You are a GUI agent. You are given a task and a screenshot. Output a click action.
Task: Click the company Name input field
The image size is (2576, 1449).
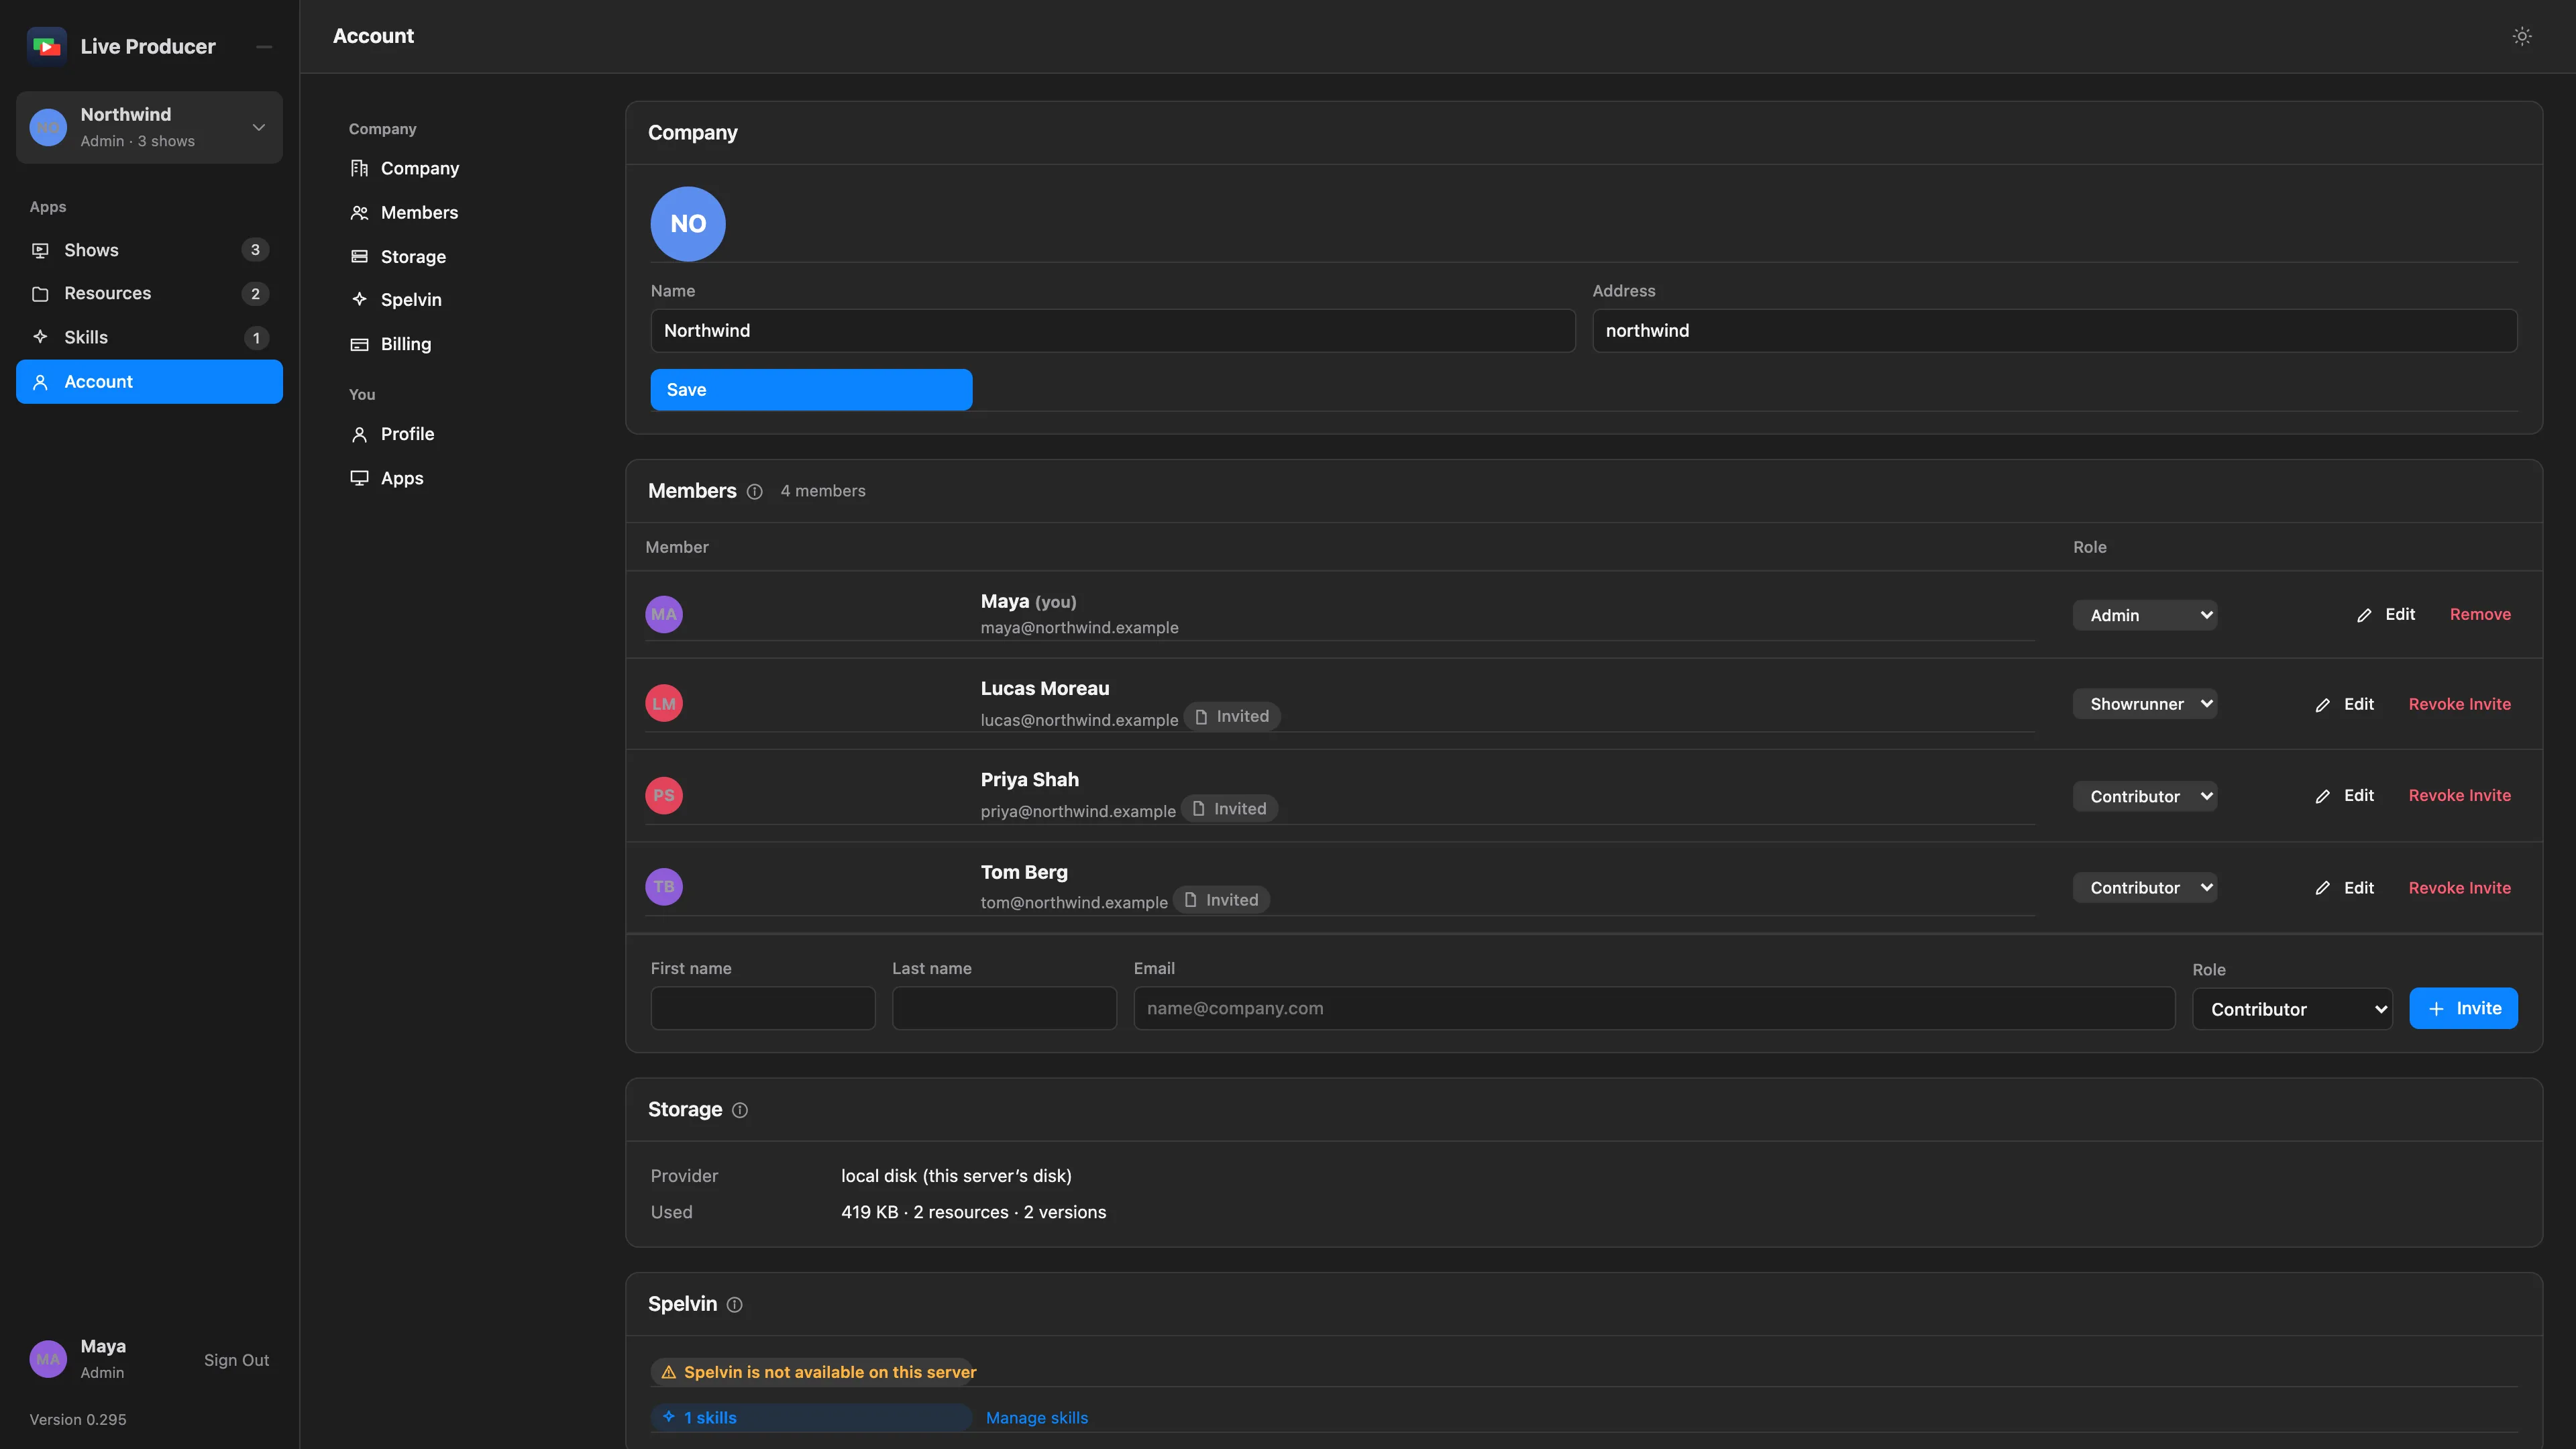1112,331
